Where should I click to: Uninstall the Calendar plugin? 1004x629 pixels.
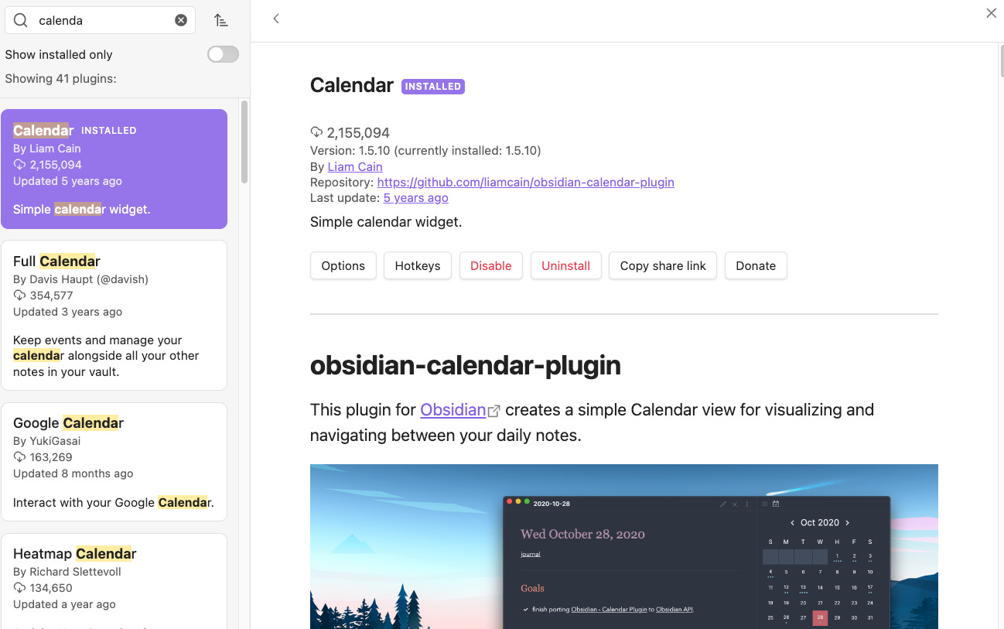tap(565, 265)
